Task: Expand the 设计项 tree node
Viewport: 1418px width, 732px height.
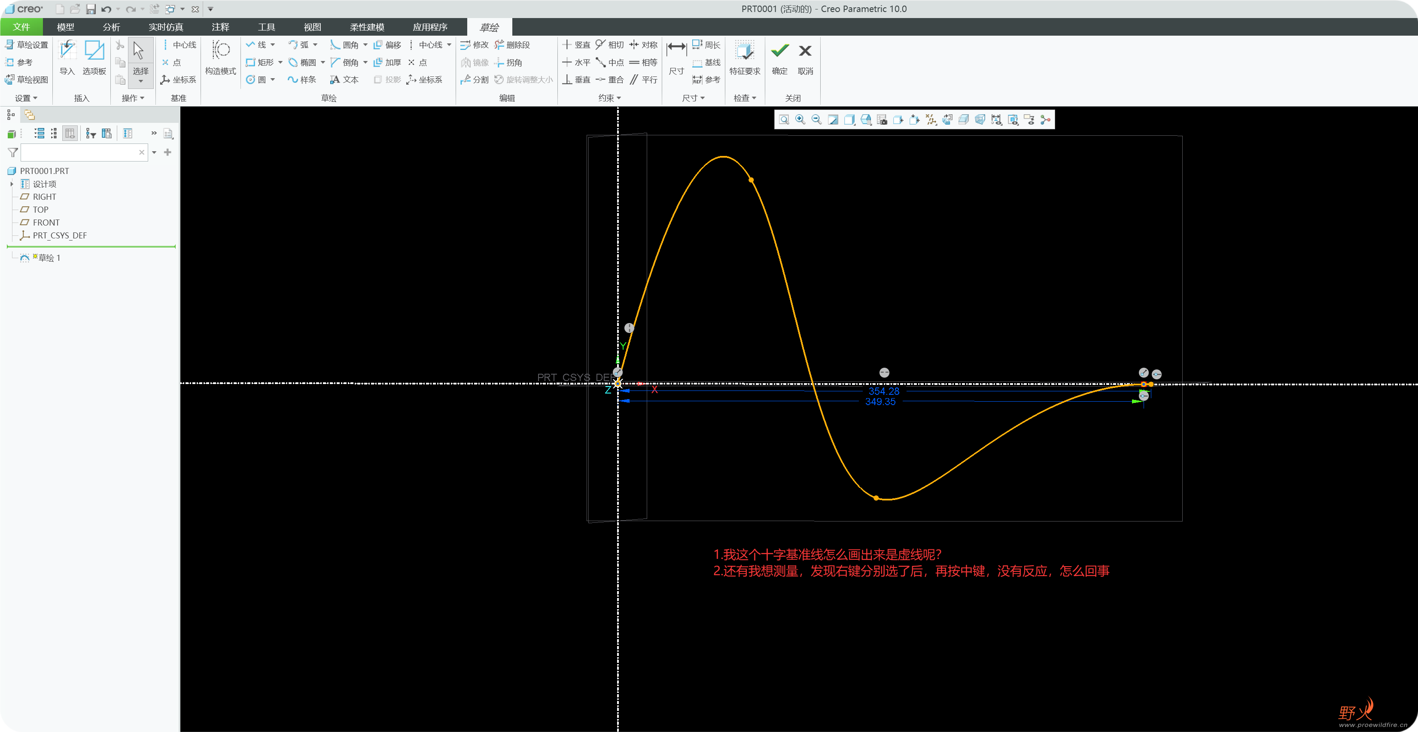Action: [12, 184]
